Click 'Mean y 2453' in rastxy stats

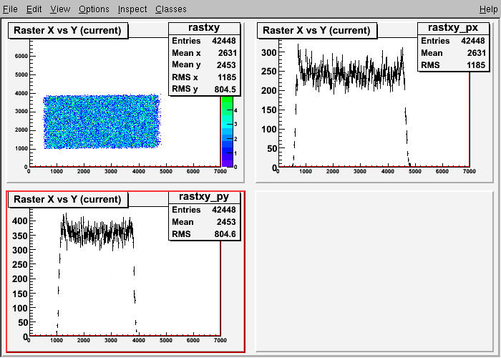204,65
